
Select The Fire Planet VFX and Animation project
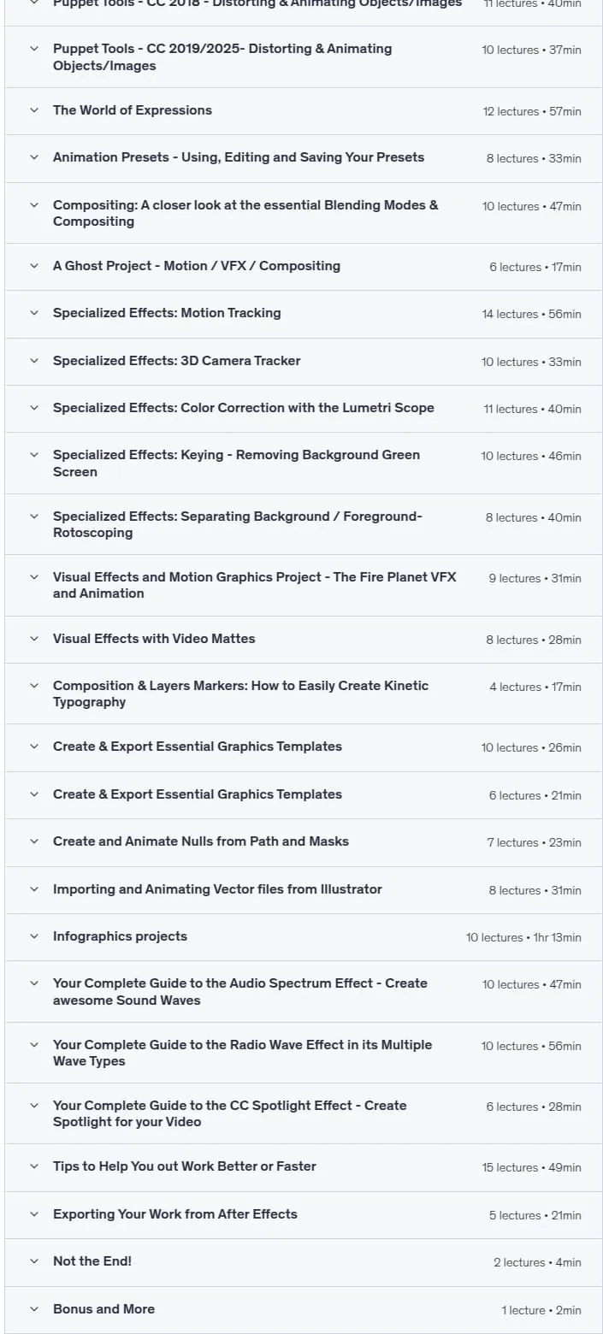pyautogui.click(x=255, y=585)
